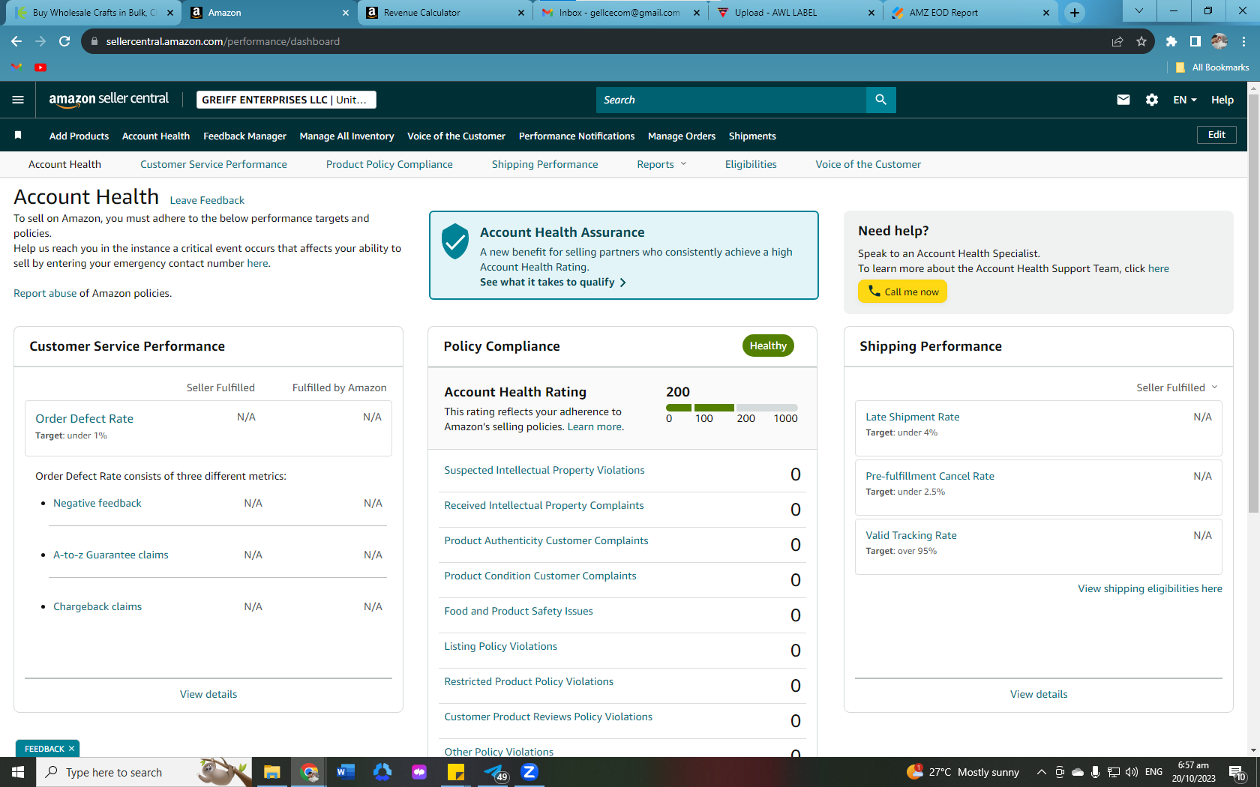Close the FEEDBACK tag
The image size is (1260, 787).
click(71, 749)
